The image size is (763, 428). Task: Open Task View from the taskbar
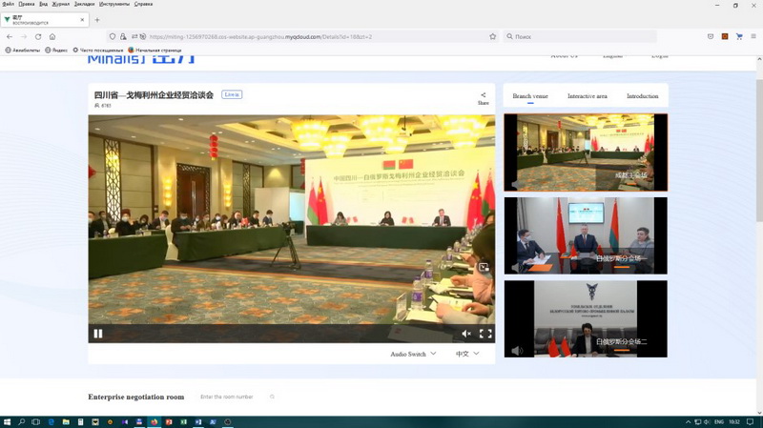coord(36,421)
